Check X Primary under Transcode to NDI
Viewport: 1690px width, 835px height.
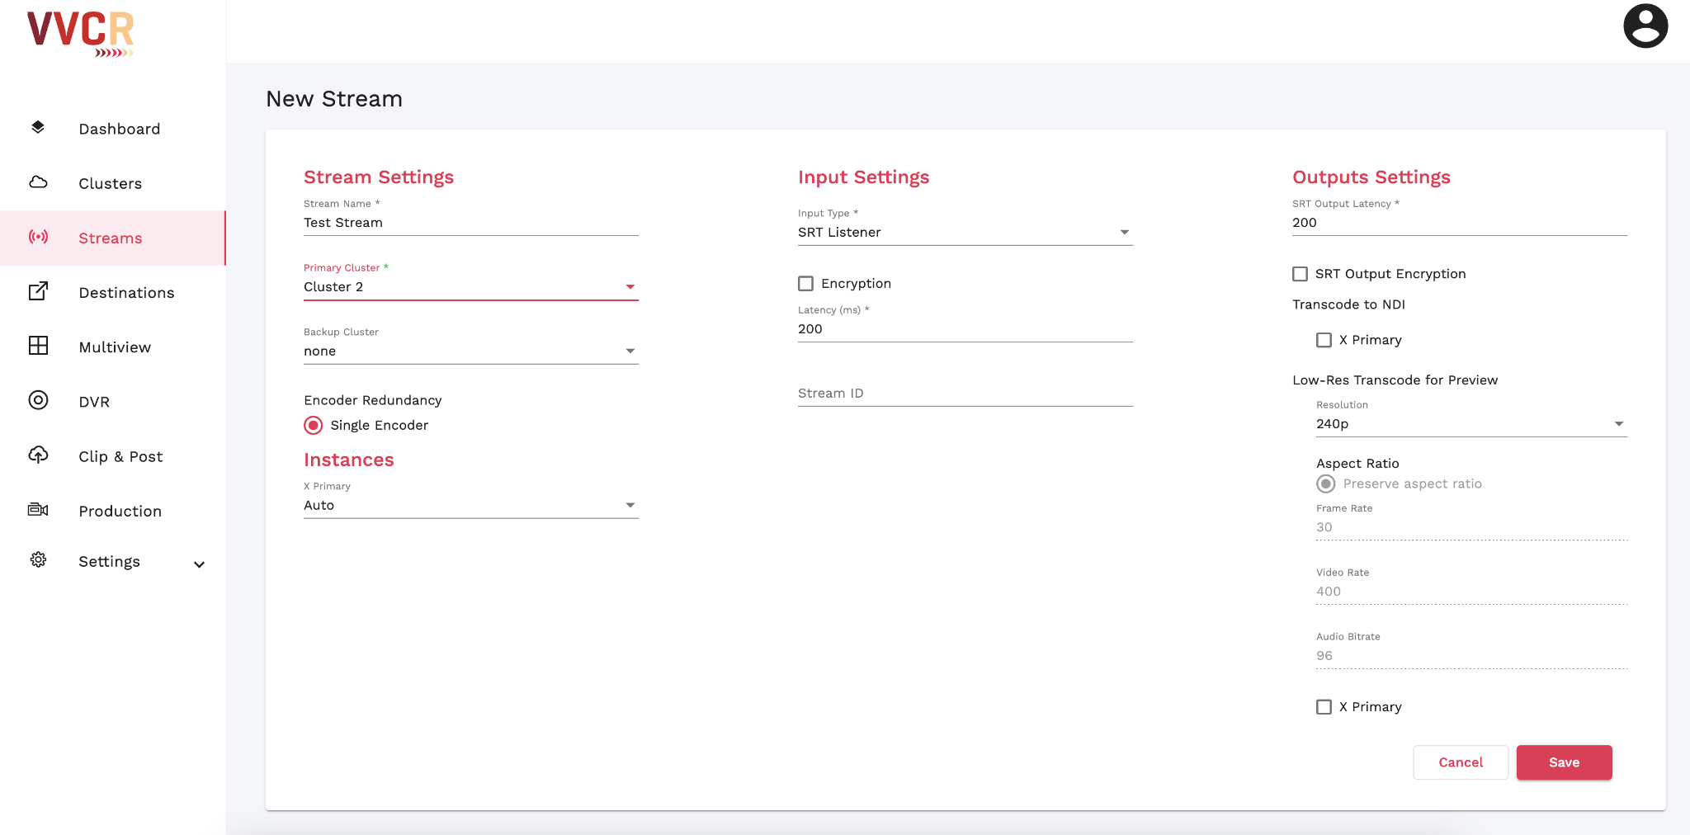coord(1324,340)
